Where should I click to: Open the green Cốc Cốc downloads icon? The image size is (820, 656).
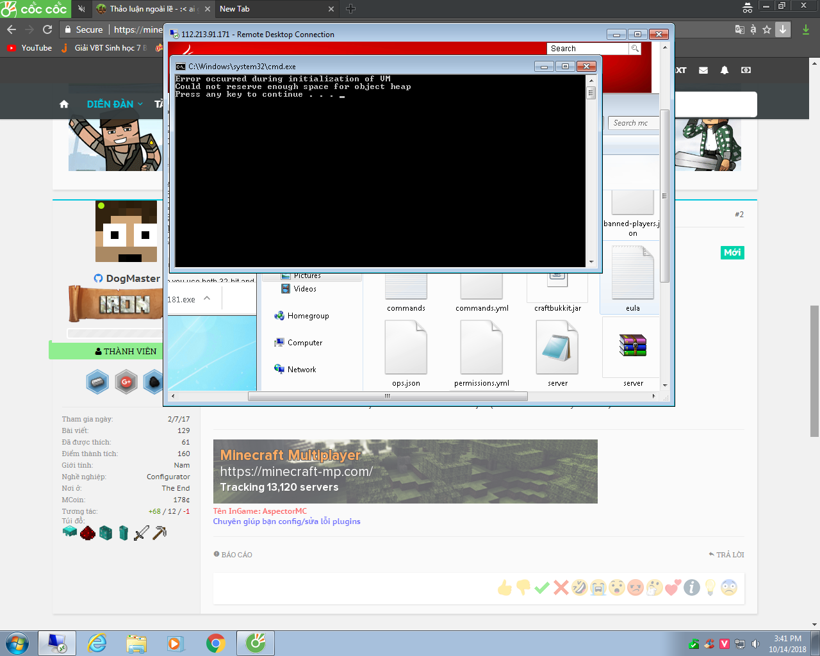pyautogui.click(x=806, y=29)
